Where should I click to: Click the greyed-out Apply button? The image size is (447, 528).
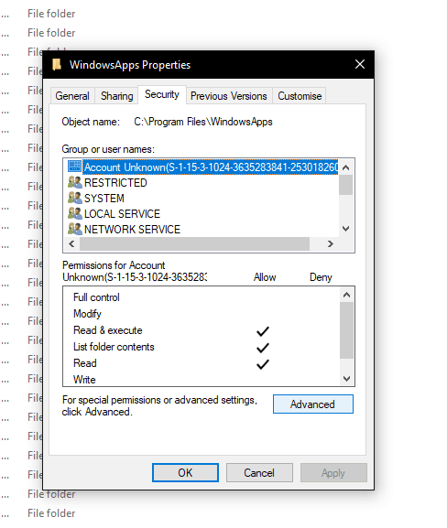click(x=333, y=473)
